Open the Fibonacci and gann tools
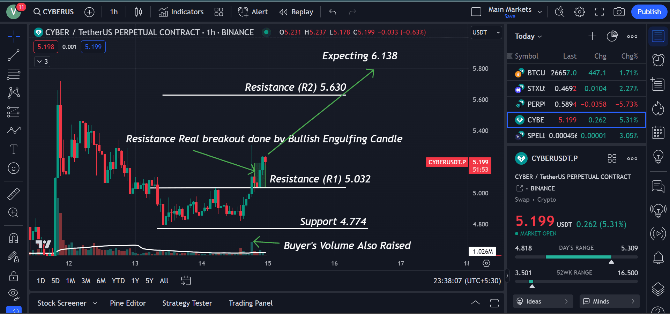 tap(14, 74)
